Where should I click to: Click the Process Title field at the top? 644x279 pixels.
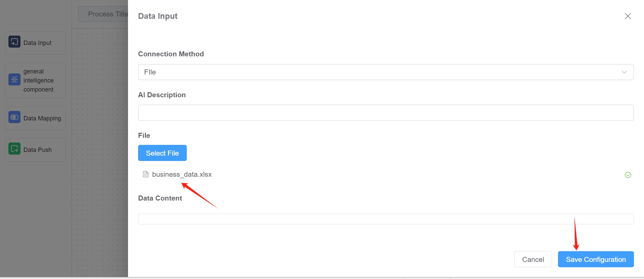click(108, 14)
